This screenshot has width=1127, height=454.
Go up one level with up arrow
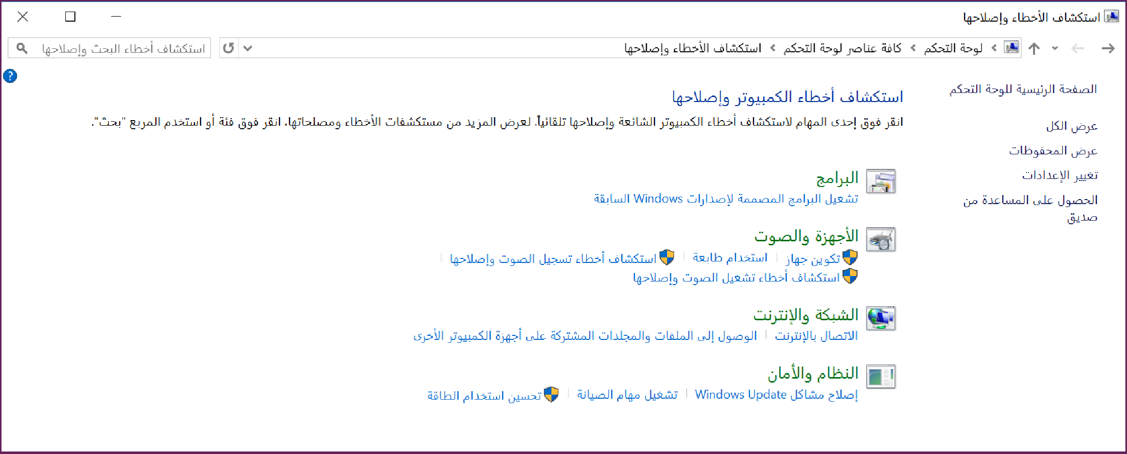pyautogui.click(x=1034, y=48)
